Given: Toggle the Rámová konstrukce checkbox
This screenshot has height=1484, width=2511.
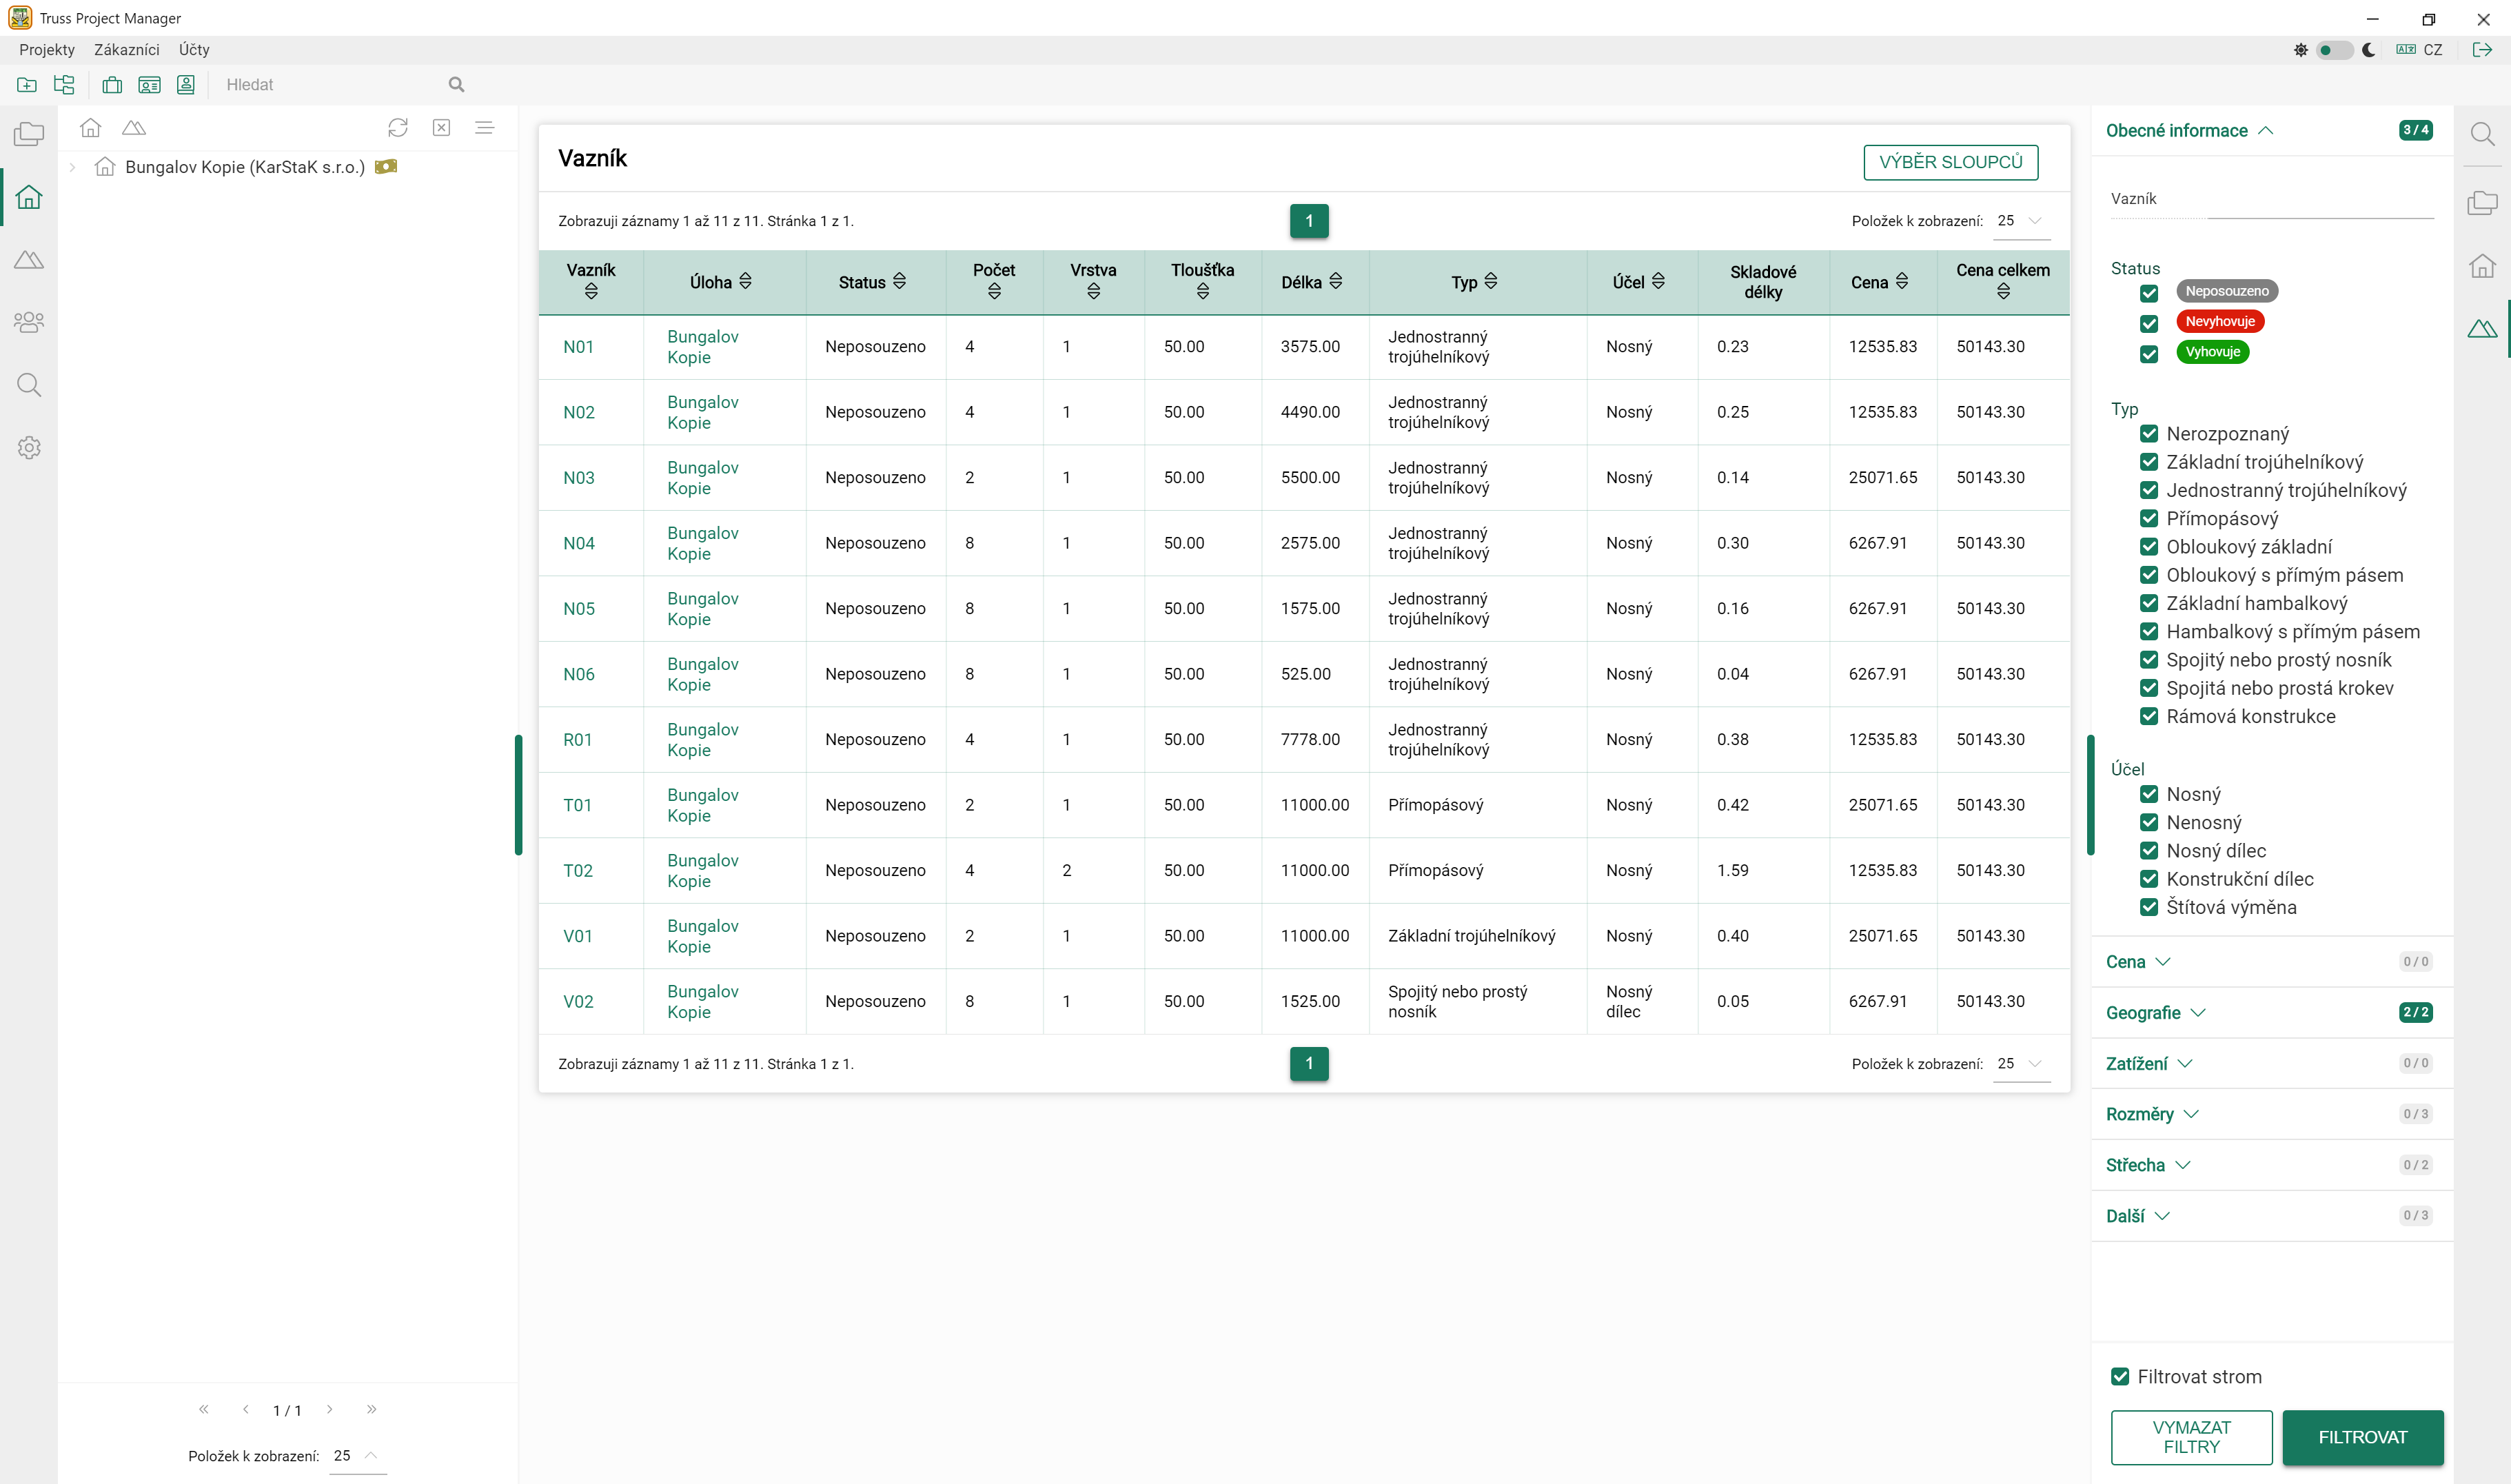Looking at the screenshot, I should [2149, 716].
